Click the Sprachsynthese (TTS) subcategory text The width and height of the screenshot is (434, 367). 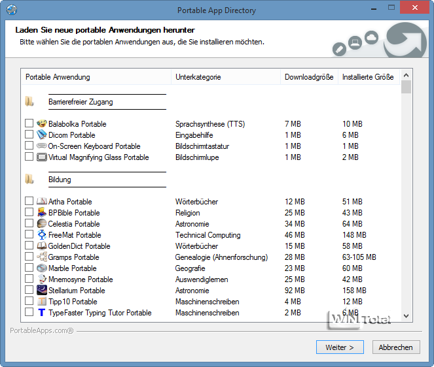[210, 124]
